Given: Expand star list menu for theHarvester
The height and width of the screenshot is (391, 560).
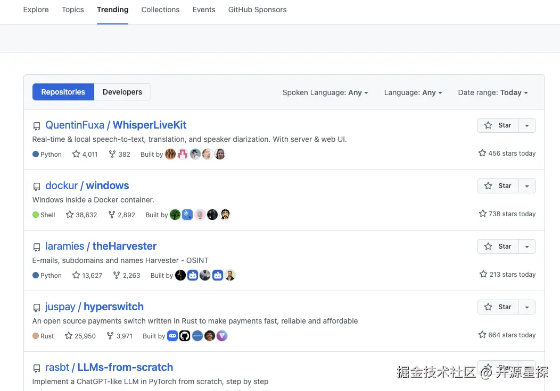Looking at the screenshot, I should click(527, 246).
